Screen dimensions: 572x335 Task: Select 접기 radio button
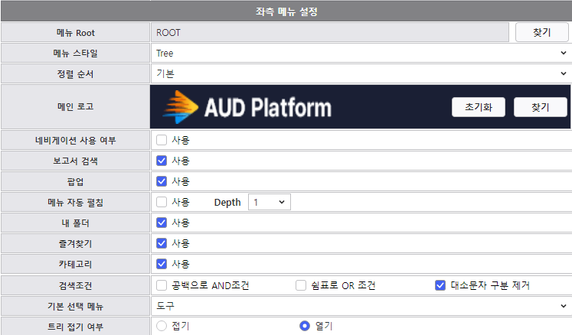[x=162, y=326]
